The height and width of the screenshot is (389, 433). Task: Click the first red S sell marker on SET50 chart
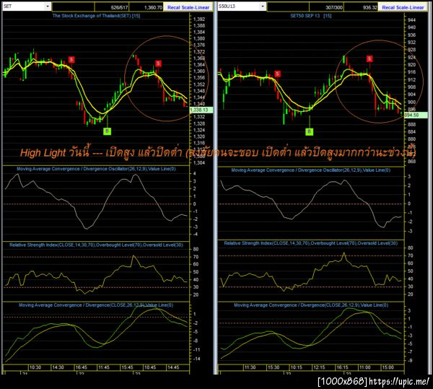[x=278, y=74]
